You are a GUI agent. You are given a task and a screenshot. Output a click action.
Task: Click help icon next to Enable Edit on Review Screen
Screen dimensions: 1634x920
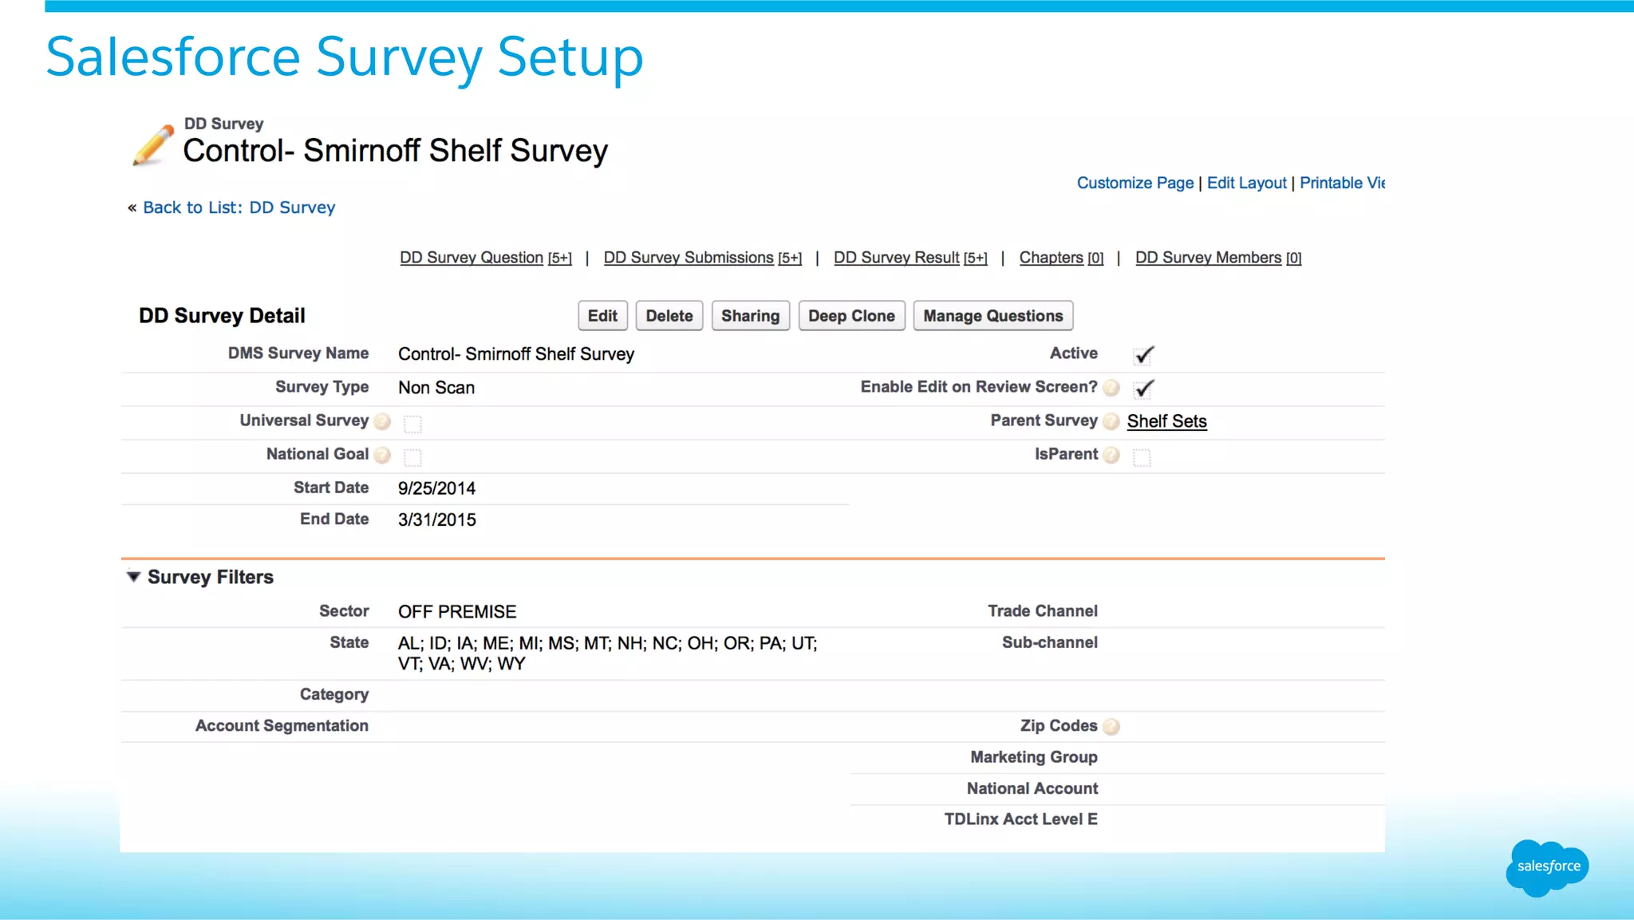point(1111,388)
